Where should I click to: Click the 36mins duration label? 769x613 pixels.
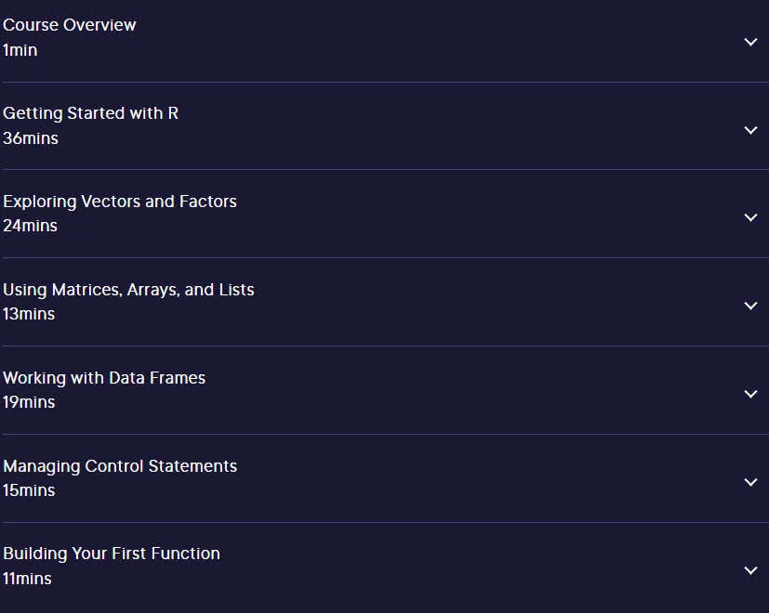pos(31,138)
